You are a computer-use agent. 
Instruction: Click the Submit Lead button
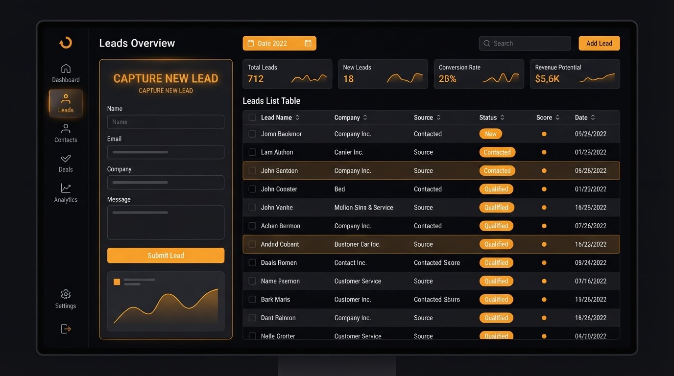coord(166,256)
